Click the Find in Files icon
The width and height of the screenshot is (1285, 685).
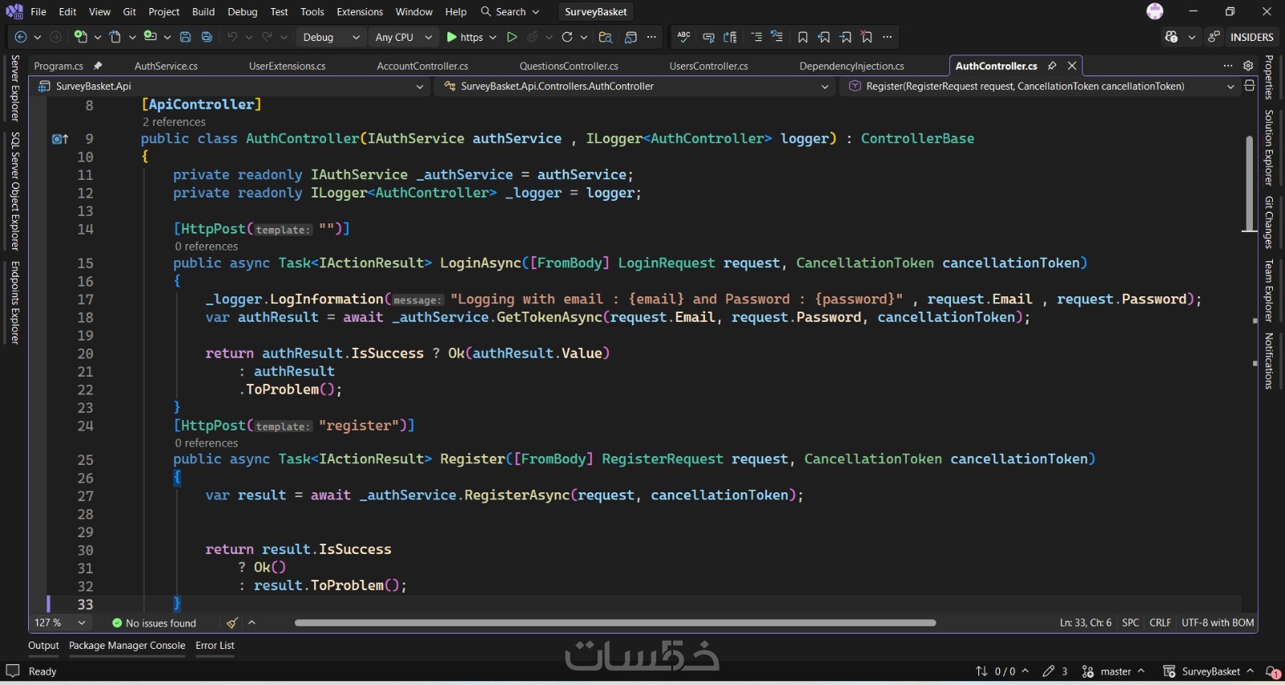pyautogui.click(x=606, y=37)
